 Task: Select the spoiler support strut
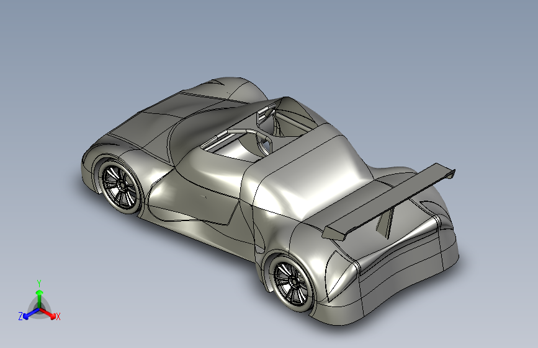pyautogui.click(x=386, y=223)
